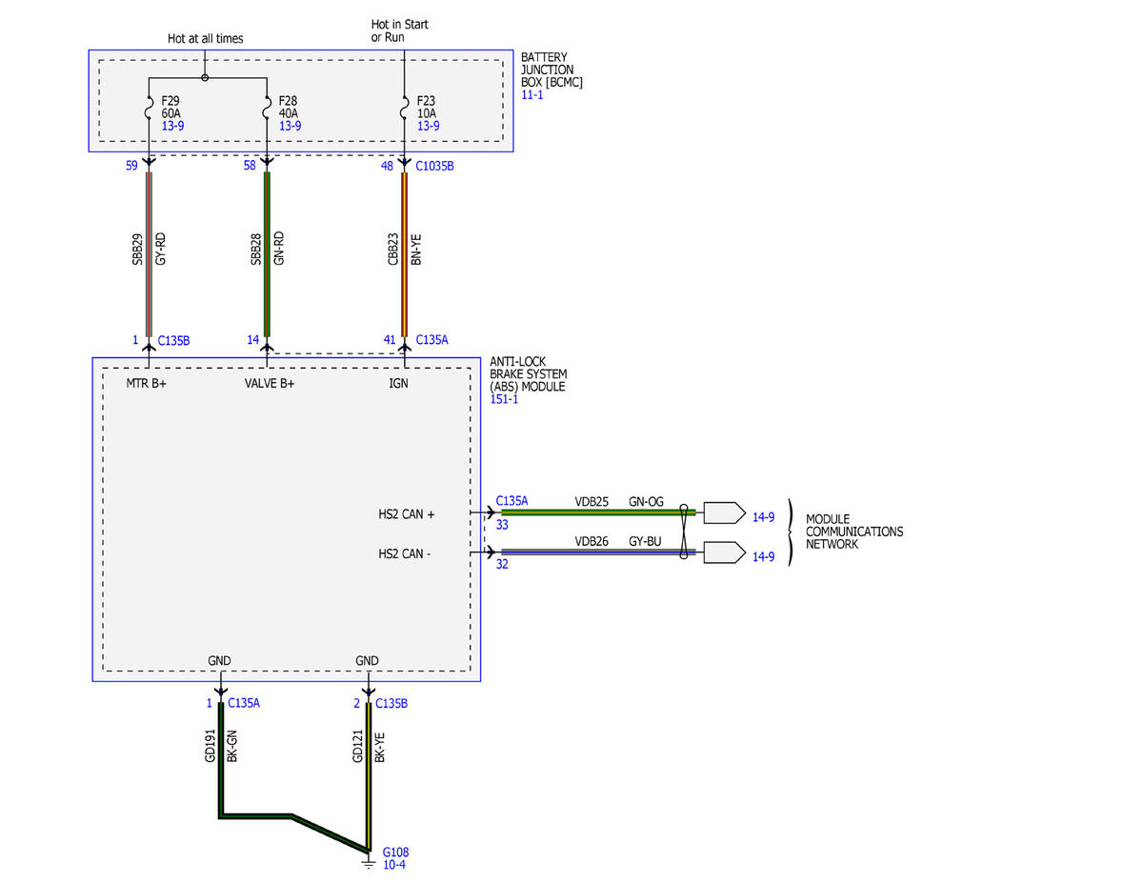The height and width of the screenshot is (883, 1143).
Task: Select the F29 60A fuse symbol
Action: (x=150, y=107)
